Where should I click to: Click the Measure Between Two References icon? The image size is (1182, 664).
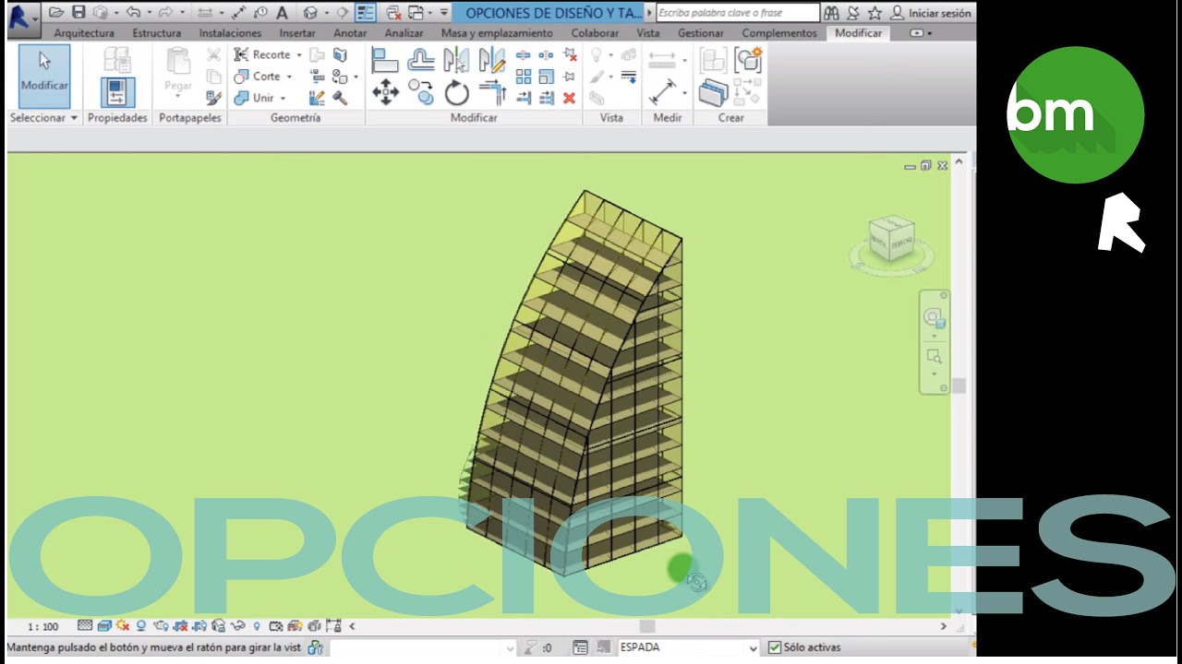(x=663, y=91)
